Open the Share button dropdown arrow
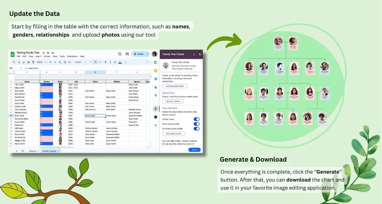Viewport: 382px width, 204px height. click(147, 54)
